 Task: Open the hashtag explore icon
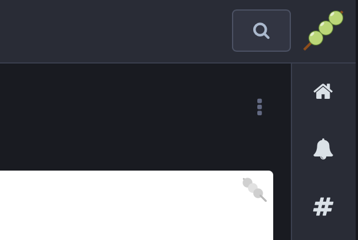tap(323, 206)
